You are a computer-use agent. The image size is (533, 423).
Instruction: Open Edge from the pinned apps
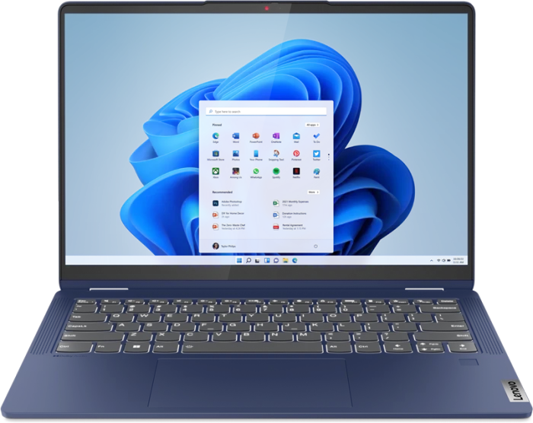[x=215, y=136]
